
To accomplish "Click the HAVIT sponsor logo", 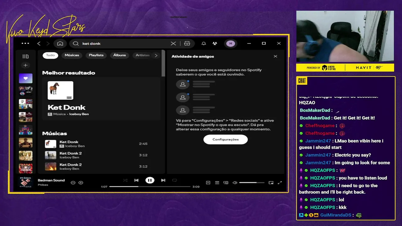I will tap(364, 68).
